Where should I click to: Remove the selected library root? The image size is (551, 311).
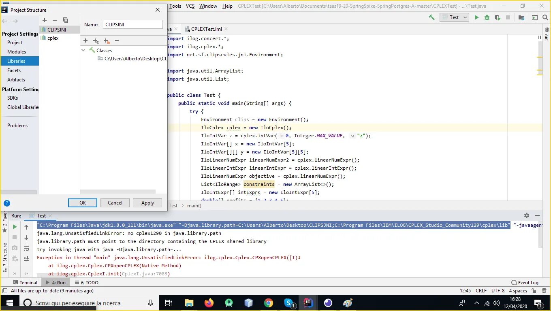(117, 40)
